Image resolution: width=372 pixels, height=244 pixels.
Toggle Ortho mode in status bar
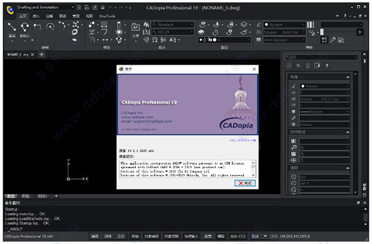tap(121, 236)
